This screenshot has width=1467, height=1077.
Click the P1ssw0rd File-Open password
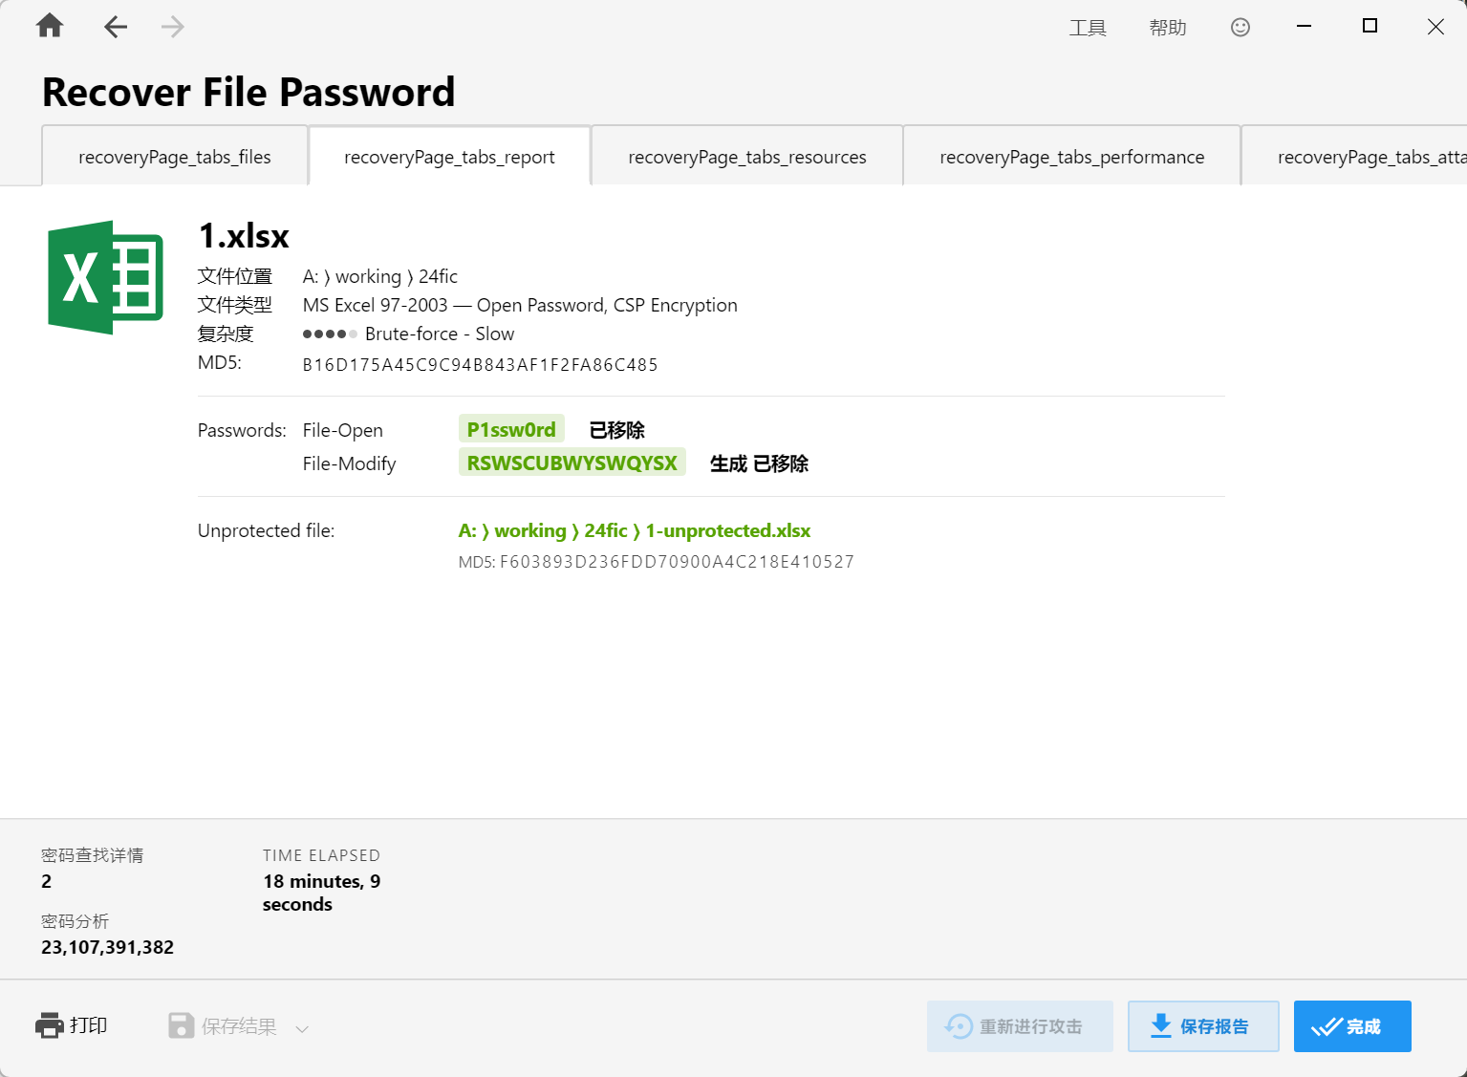tap(511, 430)
